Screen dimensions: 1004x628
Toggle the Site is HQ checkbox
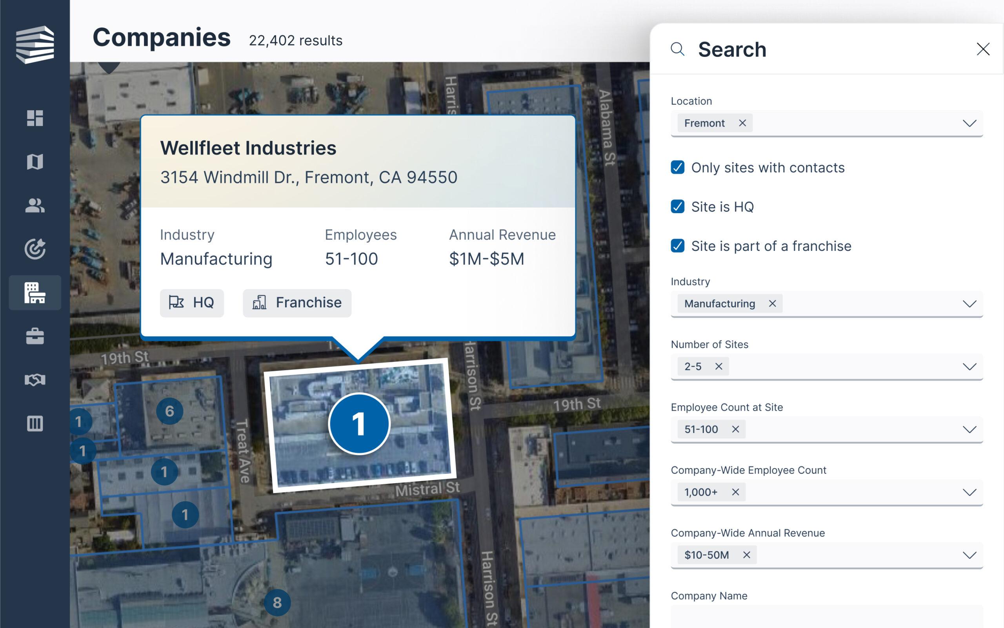[x=677, y=206]
